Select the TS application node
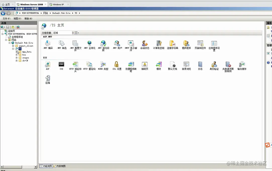The height and width of the screenshot is (171, 272). [x=20, y=49]
